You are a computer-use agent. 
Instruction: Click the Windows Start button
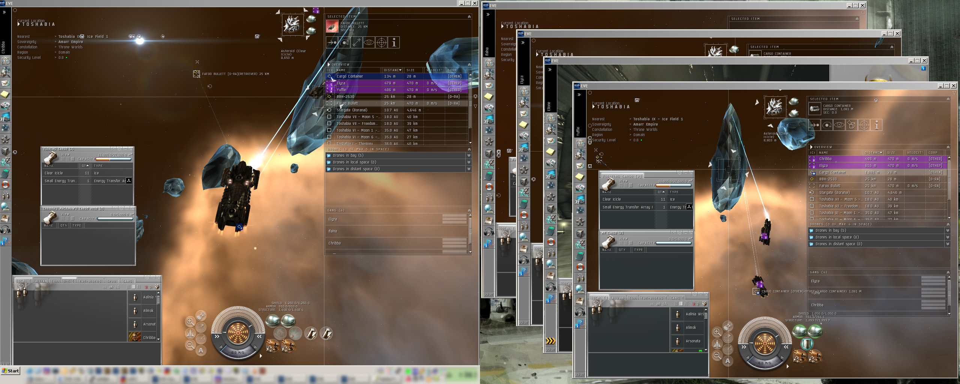10,371
